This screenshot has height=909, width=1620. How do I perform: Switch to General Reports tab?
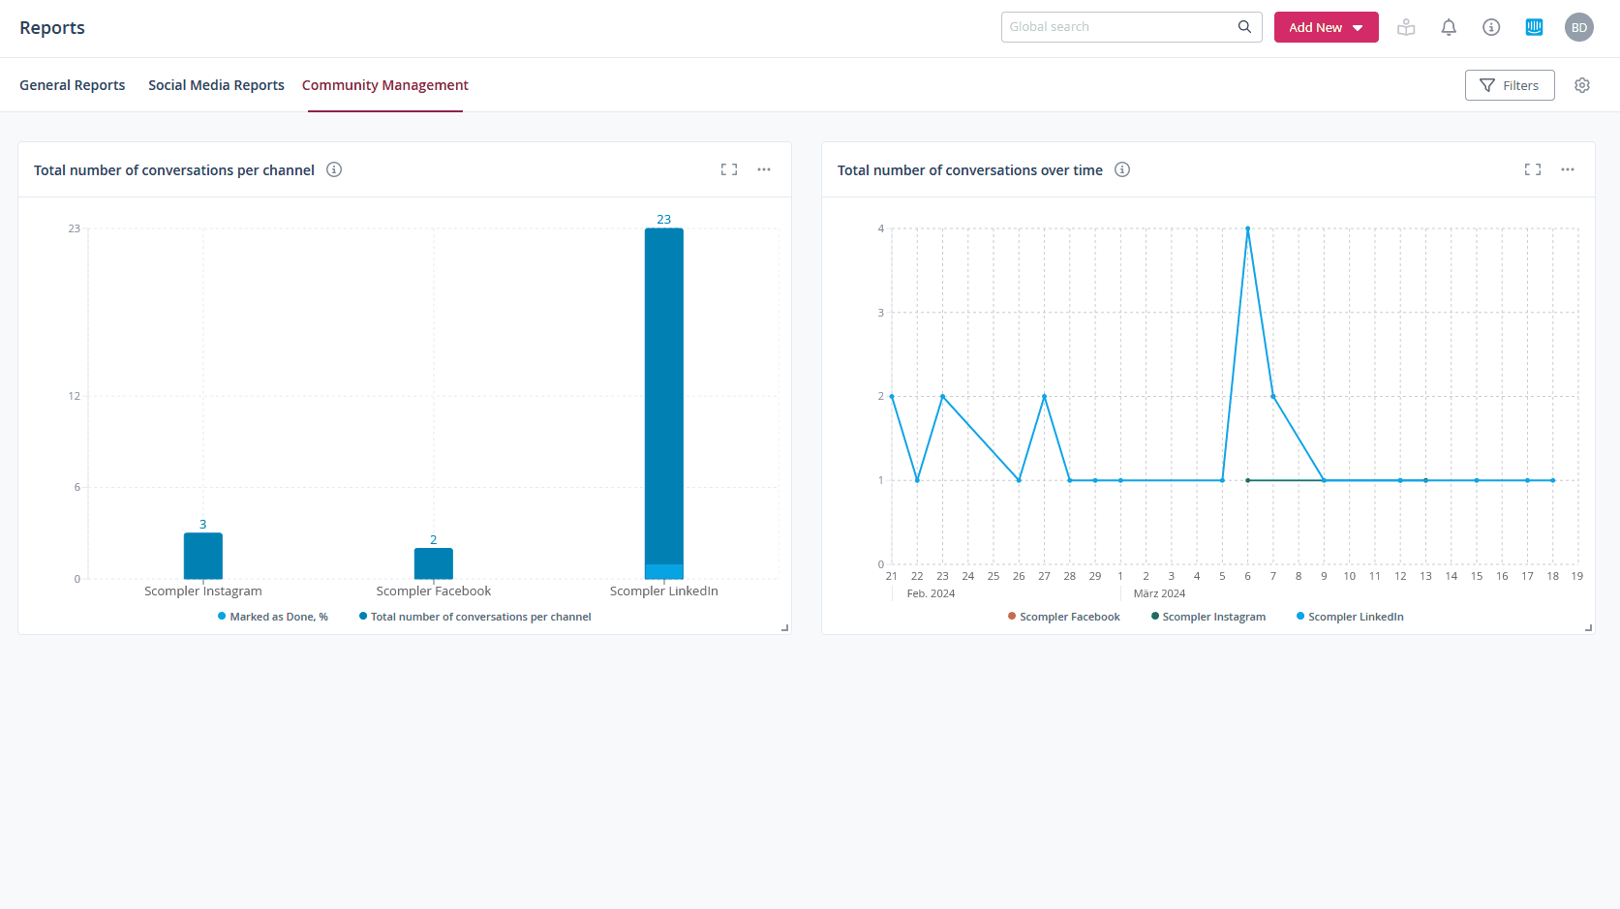coord(73,85)
